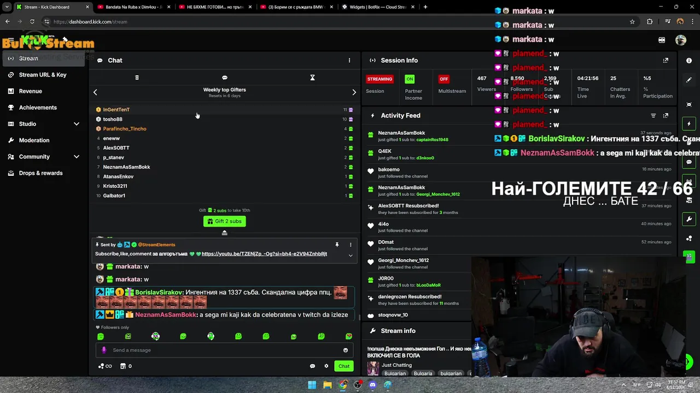700x393 pixels.
Task: Expand pinned message with down chevron
Action: (351, 255)
